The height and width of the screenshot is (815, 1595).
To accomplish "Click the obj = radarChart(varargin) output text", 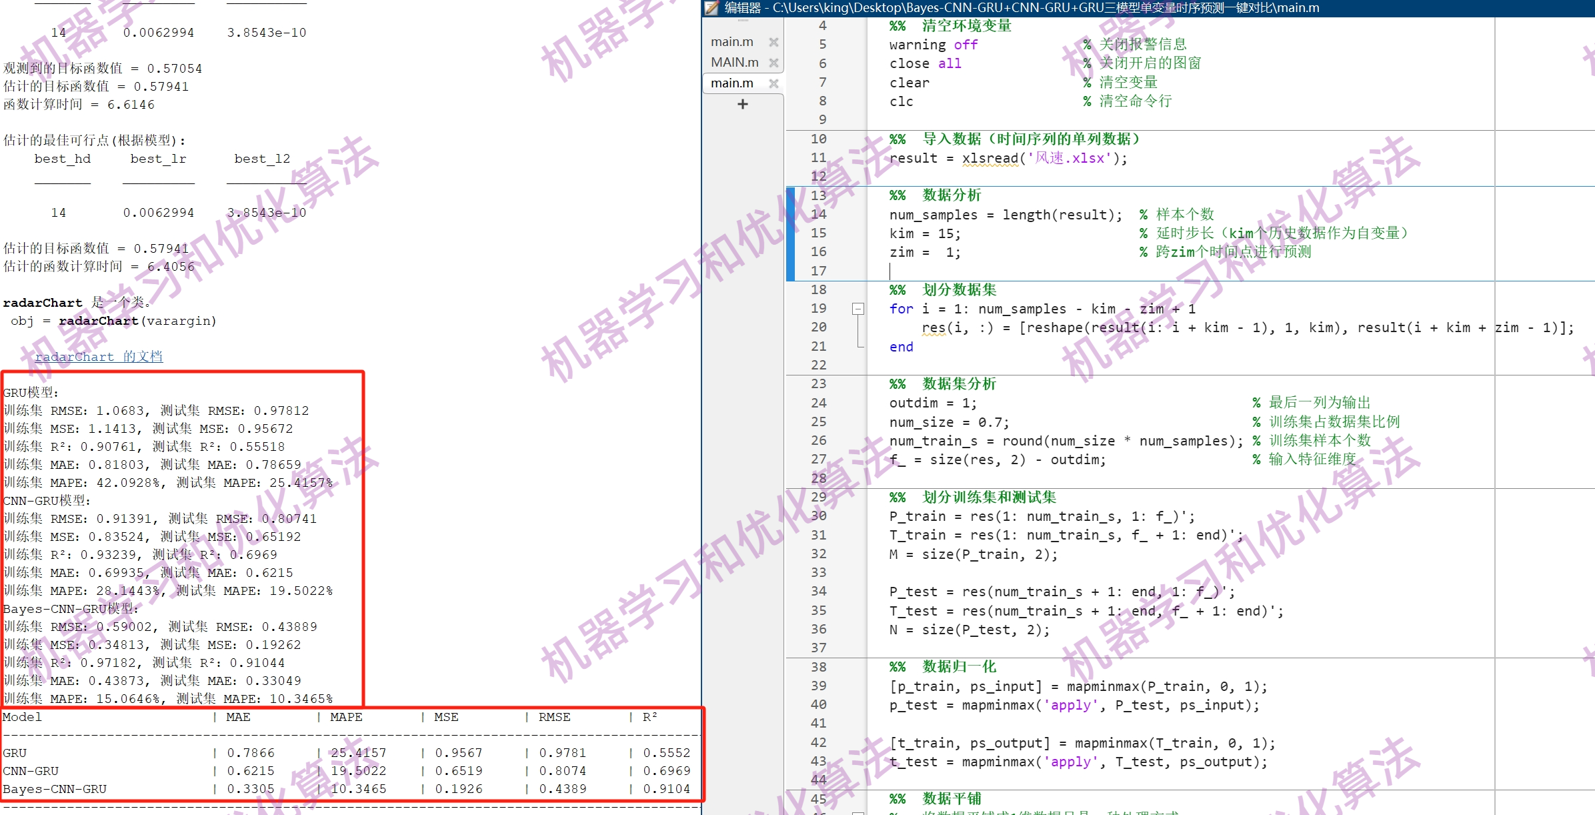I will [x=113, y=321].
